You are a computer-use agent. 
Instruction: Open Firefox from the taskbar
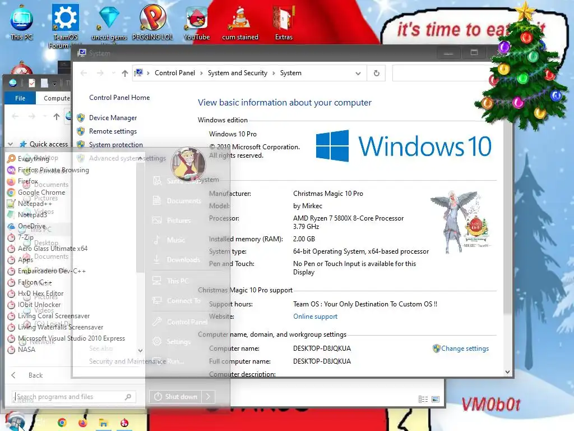tap(83, 423)
